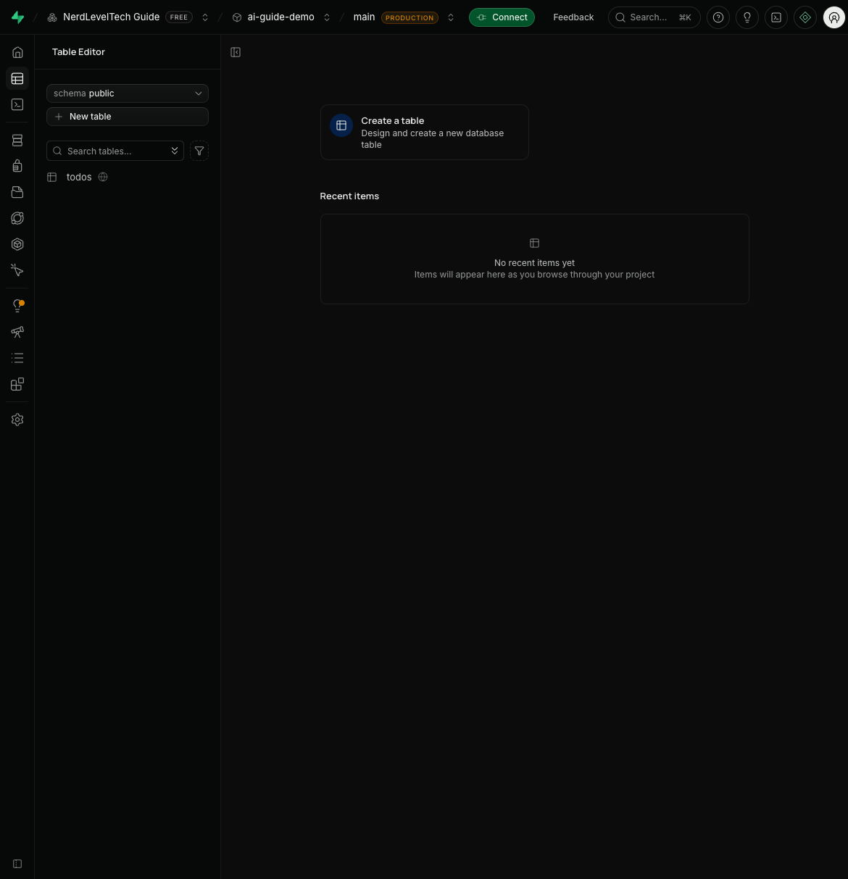Click the Table Editor heading
Screen dimensions: 848x879
point(78,52)
